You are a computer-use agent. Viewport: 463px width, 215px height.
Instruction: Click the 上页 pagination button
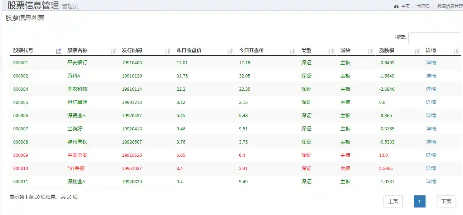(x=393, y=201)
